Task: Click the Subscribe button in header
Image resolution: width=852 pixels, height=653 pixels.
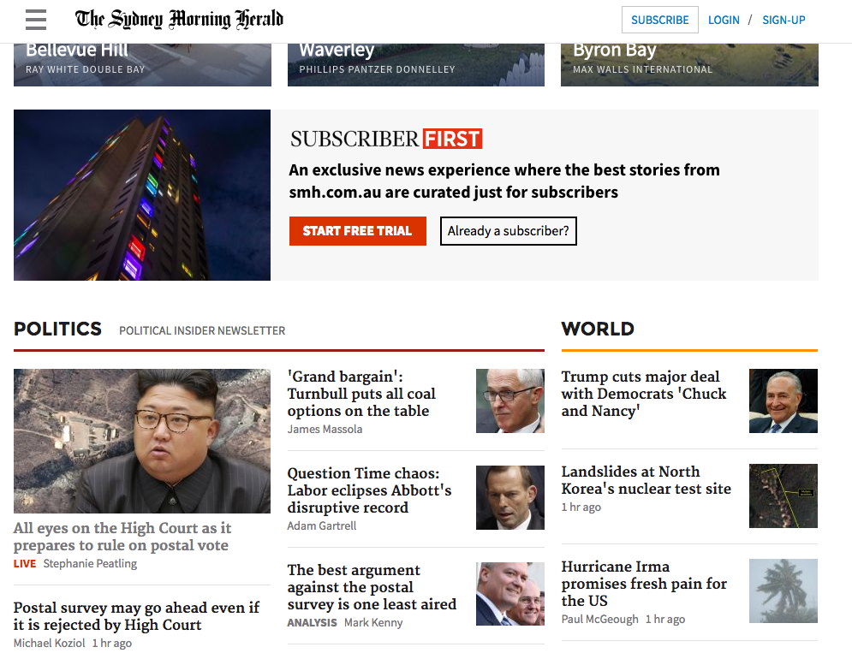Action: coord(659,20)
